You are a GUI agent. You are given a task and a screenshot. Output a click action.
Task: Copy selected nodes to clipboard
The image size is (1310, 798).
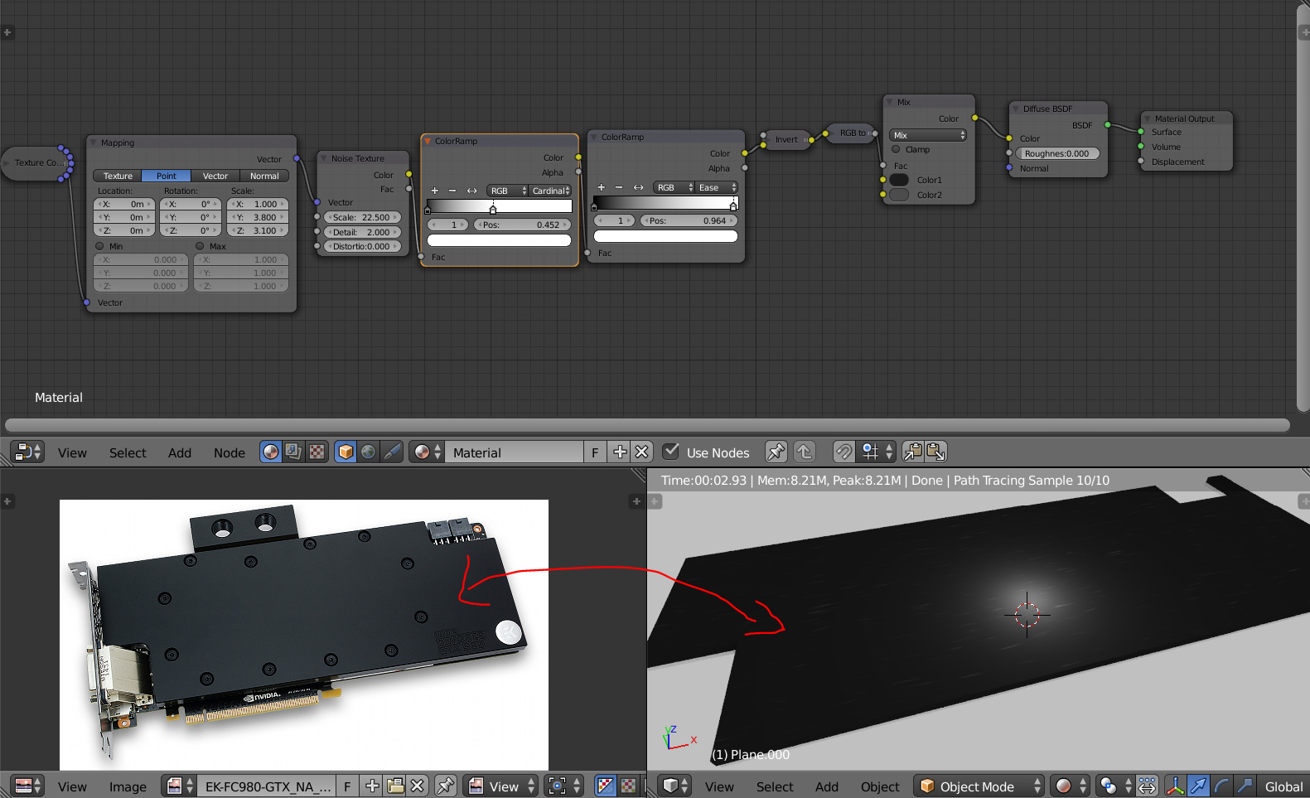[913, 452]
